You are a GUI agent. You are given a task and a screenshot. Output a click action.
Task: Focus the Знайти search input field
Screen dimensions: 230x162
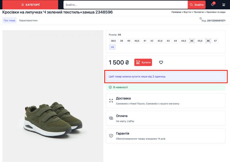click(125, 5)
